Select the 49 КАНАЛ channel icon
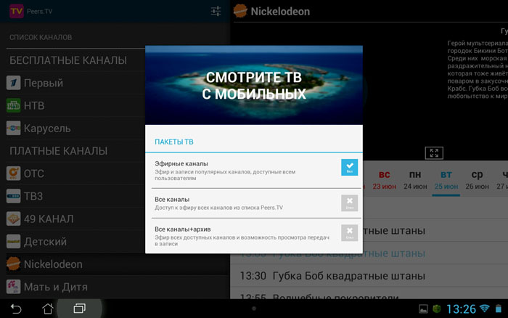This screenshot has height=318, width=508. (x=13, y=219)
